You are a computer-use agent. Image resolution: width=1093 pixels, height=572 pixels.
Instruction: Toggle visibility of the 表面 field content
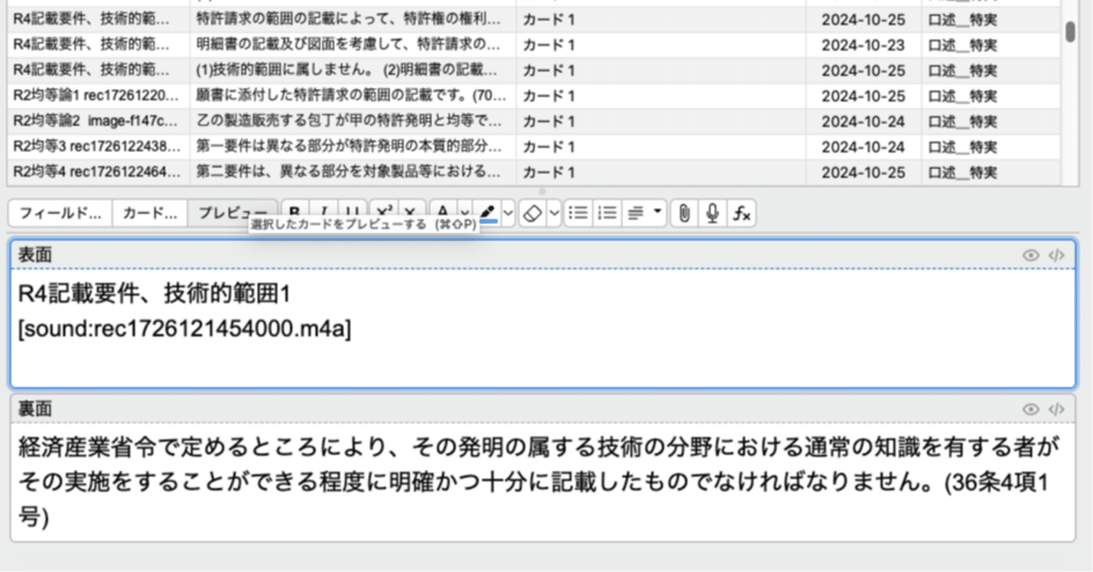(1032, 254)
